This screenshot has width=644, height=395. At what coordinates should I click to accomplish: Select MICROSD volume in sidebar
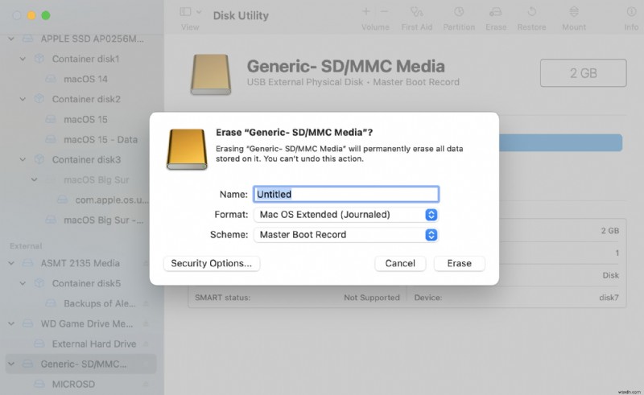click(x=73, y=384)
